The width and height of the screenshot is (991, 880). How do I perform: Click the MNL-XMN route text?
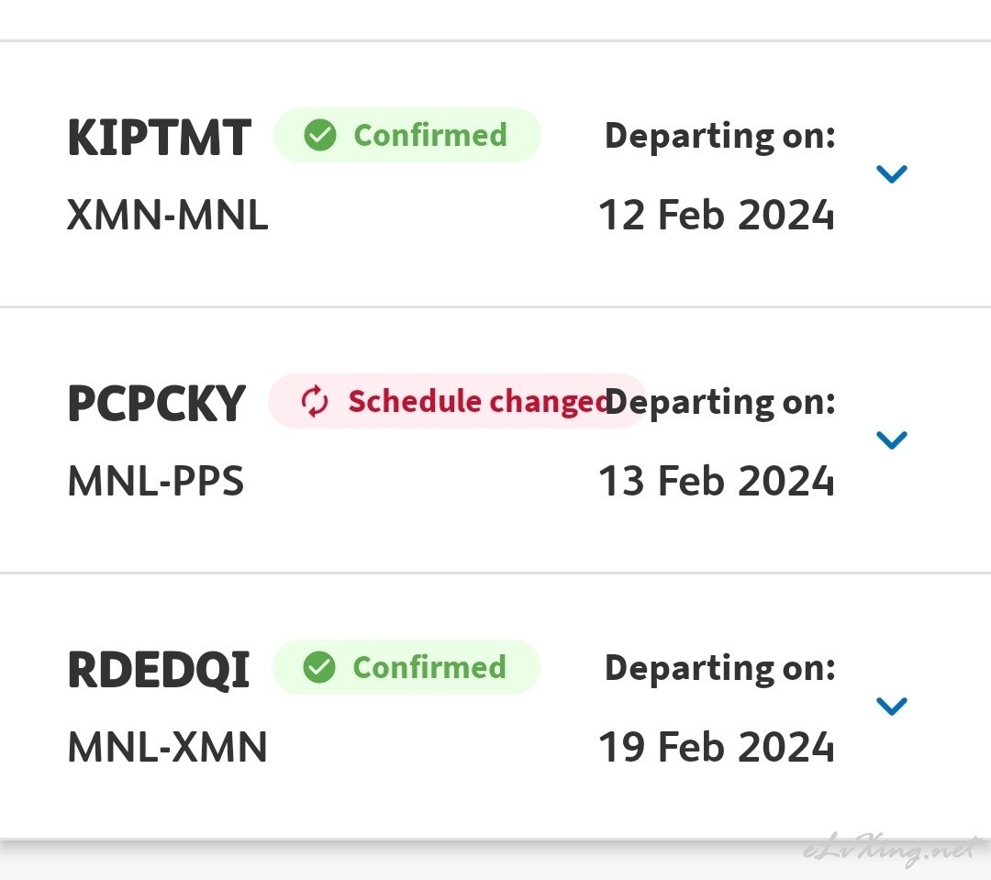point(168,748)
